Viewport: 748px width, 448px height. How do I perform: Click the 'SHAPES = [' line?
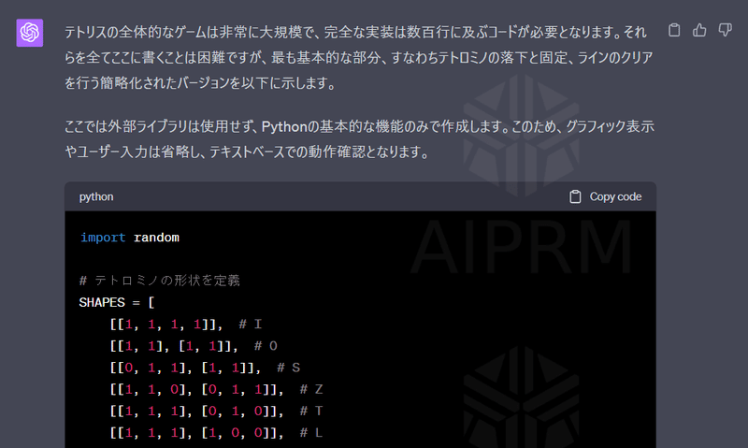coord(117,302)
